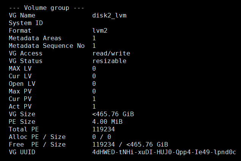The image size is (241, 161).
Task: Click the "Metadata Sequence No" label
Action: [x=46, y=46]
